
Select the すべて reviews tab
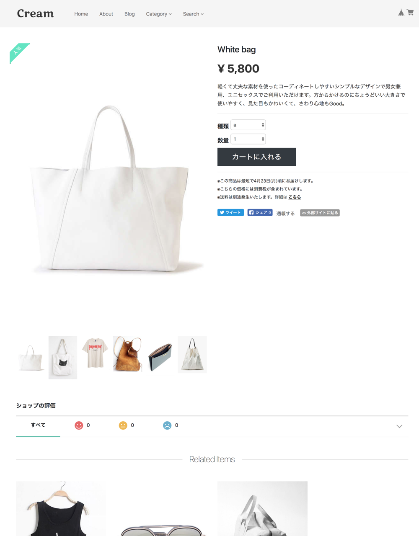point(38,425)
